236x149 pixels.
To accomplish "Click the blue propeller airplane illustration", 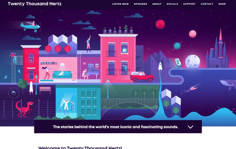I will point(30,27).
